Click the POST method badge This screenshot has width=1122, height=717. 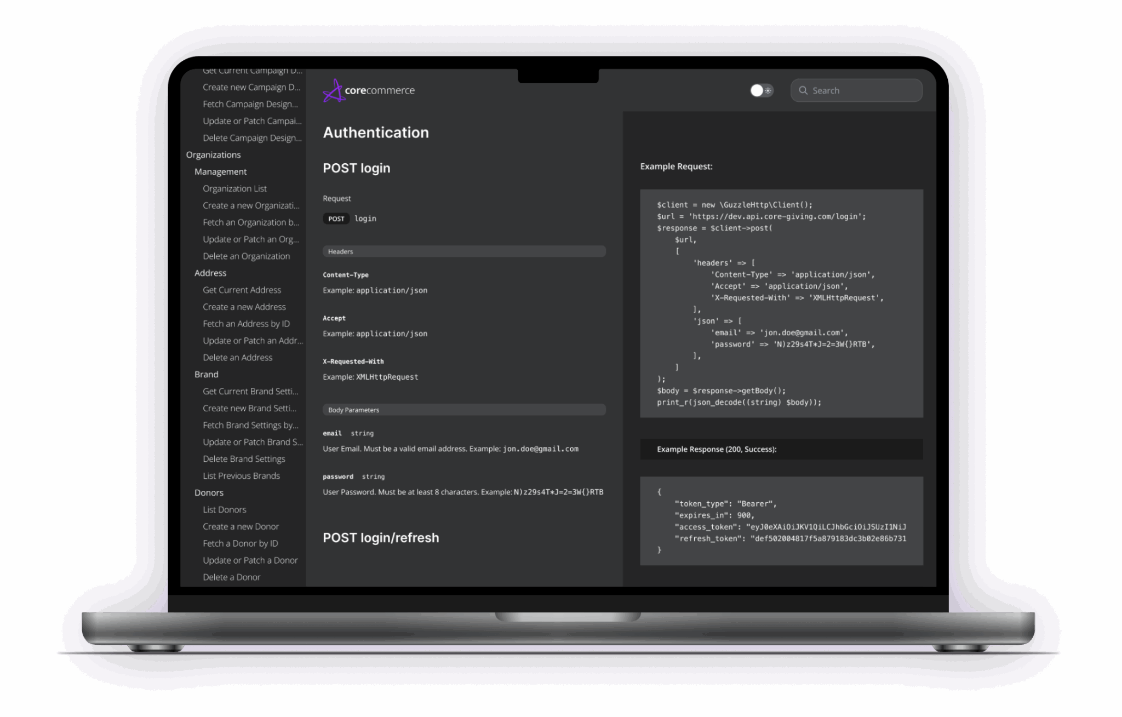[x=336, y=219]
